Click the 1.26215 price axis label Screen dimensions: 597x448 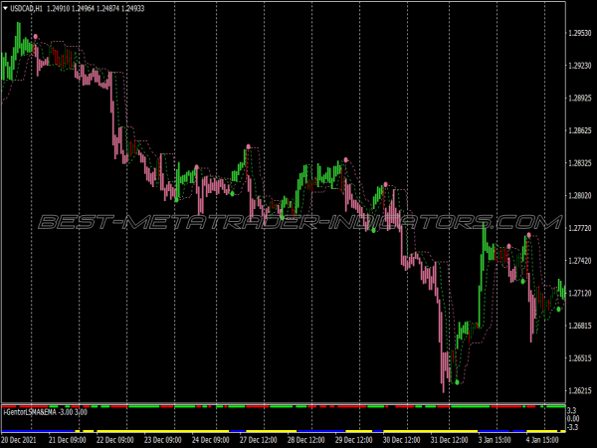tap(579, 390)
